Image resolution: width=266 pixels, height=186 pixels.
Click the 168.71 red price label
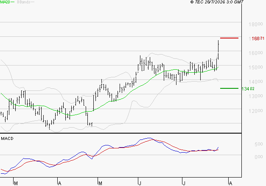[258, 38]
